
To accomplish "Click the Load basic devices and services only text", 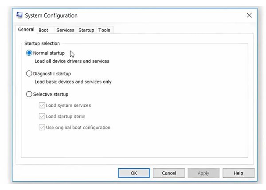I will coord(73,82).
